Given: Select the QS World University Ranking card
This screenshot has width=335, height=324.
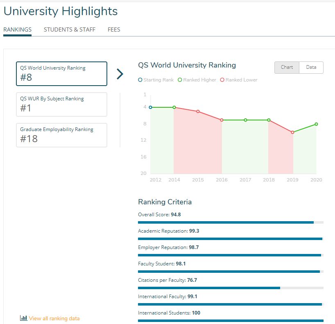Looking at the screenshot, I should coord(61,74).
